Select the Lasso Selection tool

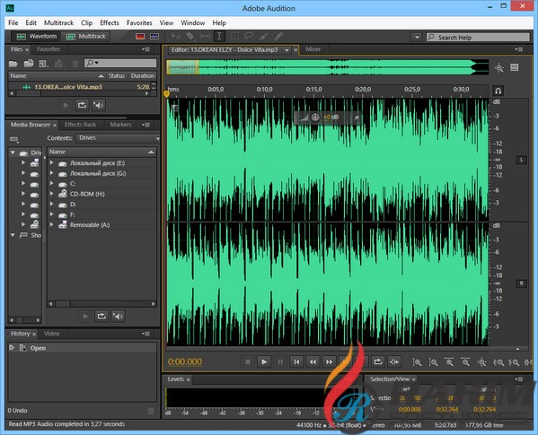(249, 36)
